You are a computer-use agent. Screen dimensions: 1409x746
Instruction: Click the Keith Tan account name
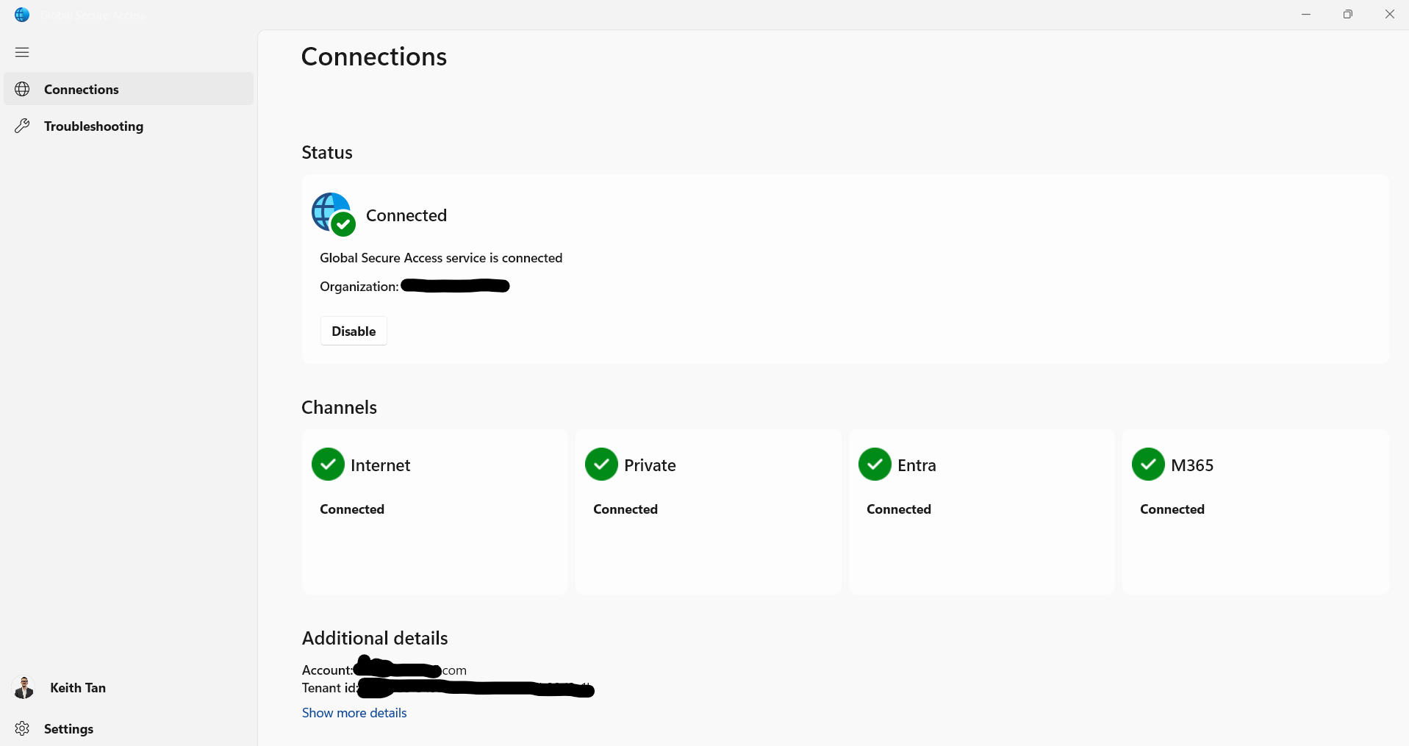click(78, 688)
